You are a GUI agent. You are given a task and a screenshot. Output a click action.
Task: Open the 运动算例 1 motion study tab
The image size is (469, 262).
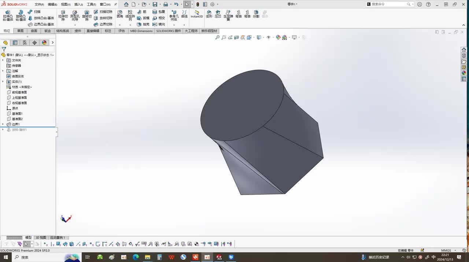[x=58, y=238]
